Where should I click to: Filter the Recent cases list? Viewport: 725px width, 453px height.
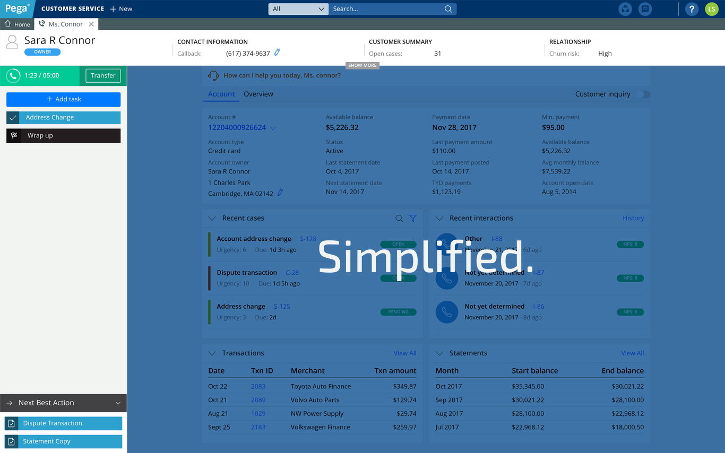point(413,218)
